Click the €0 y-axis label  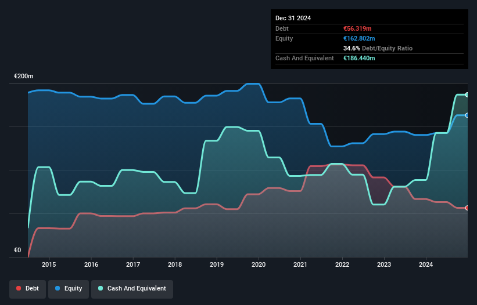(17, 250)
